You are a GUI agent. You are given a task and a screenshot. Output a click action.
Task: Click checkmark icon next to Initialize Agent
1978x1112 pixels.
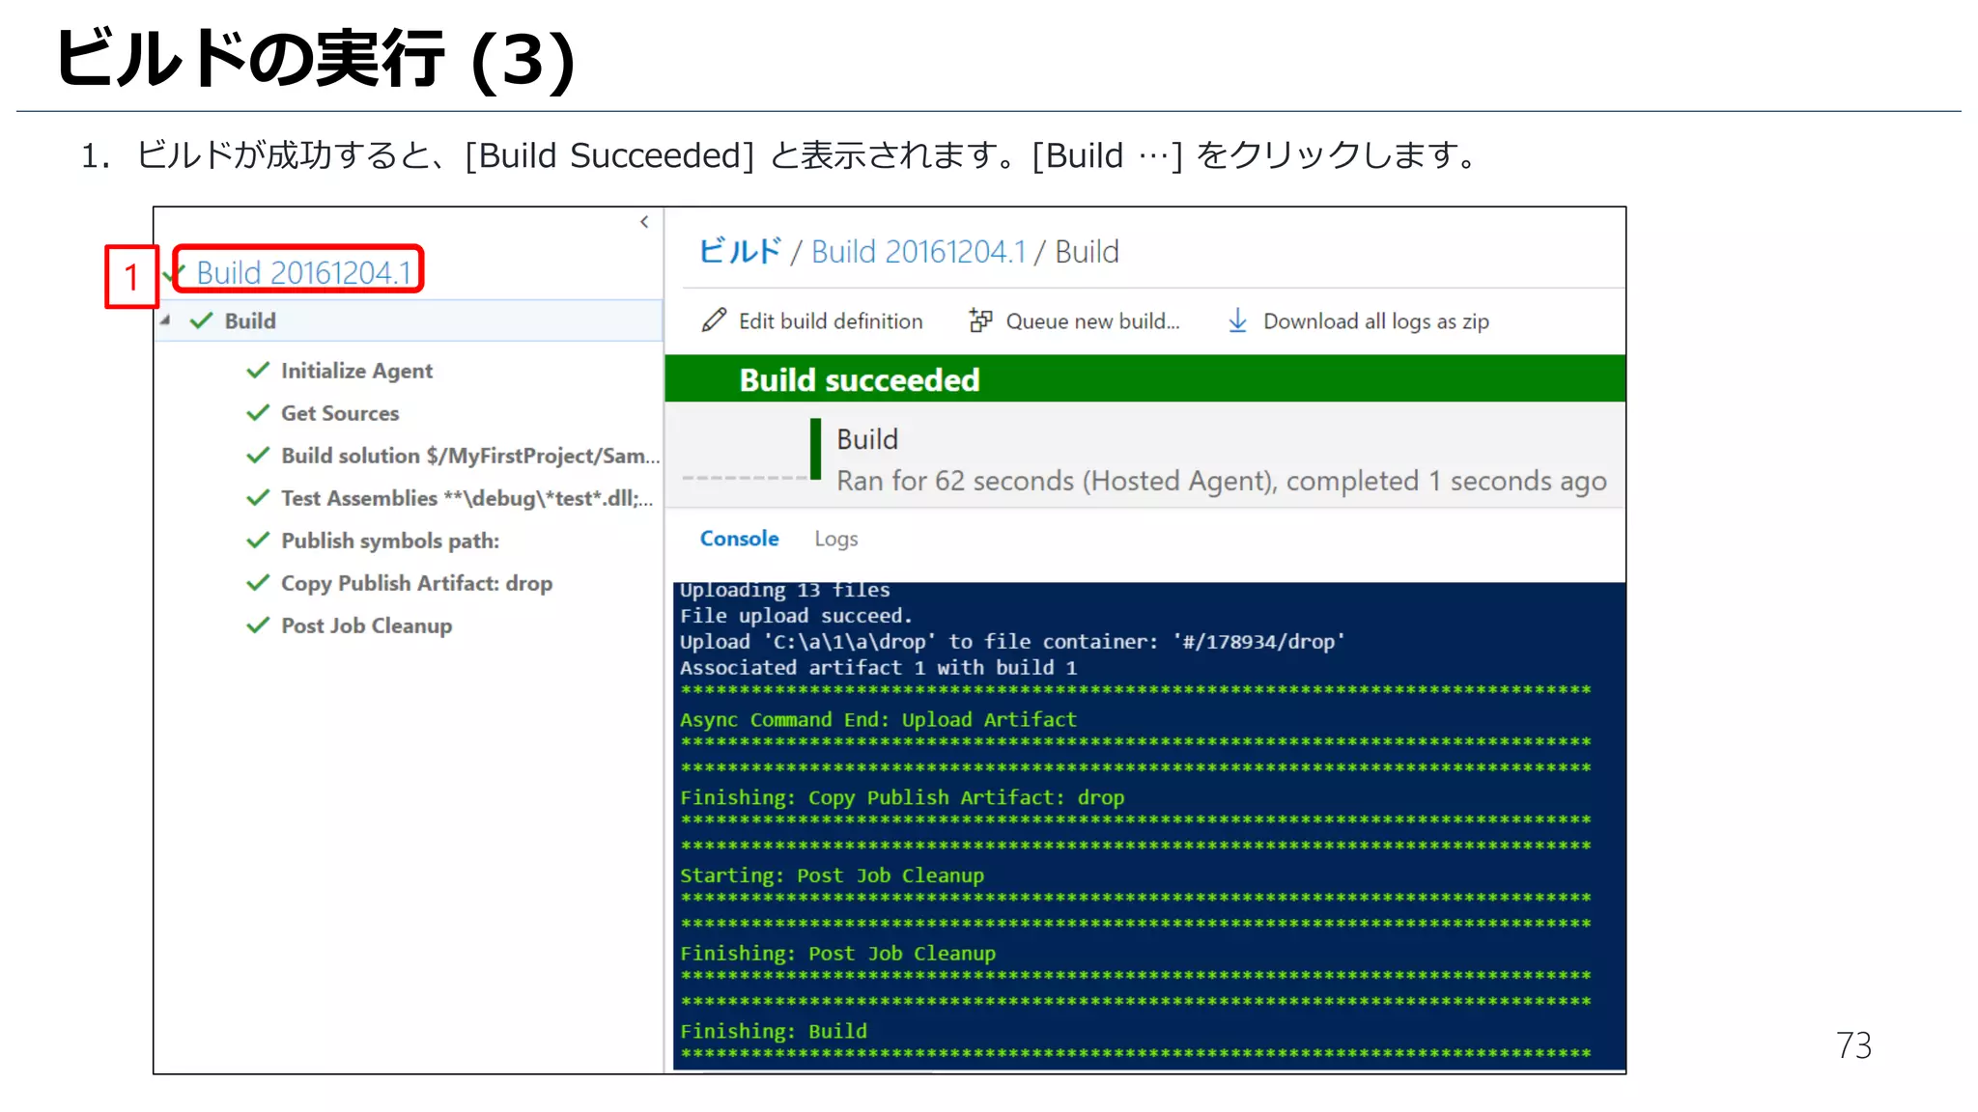click(x=258, y=371)
